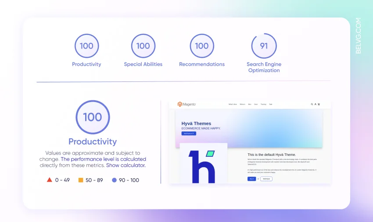Open Men menu item
The width and height of the screenshot is (373, 222).
coord(250,104)
